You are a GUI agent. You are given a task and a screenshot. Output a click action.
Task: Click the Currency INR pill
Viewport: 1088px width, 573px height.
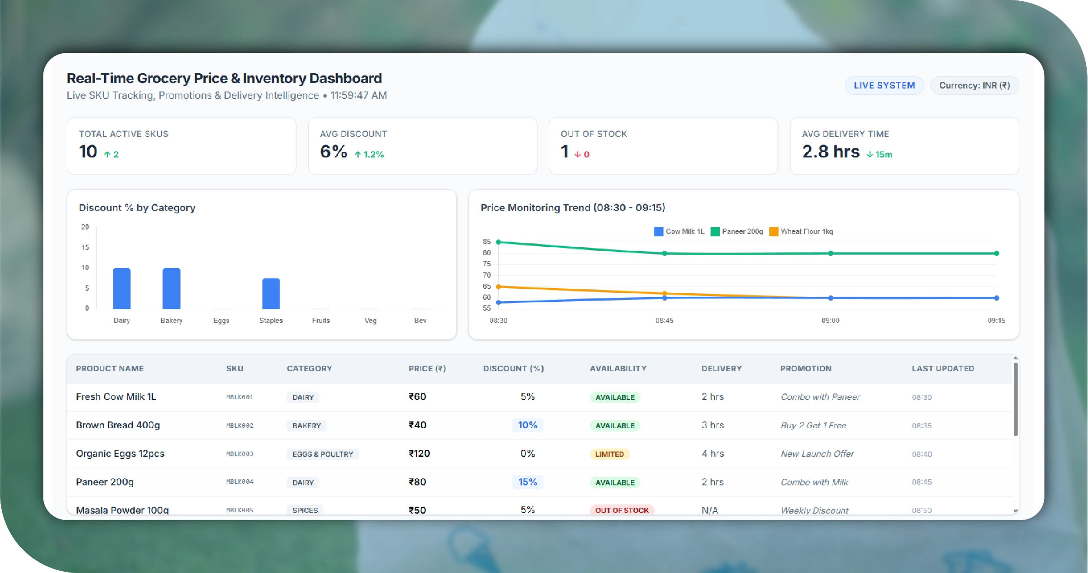[974, 85]
